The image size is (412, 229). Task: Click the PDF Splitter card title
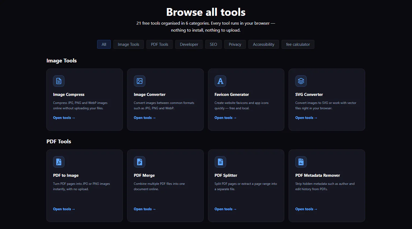click(x=226, y=175)
